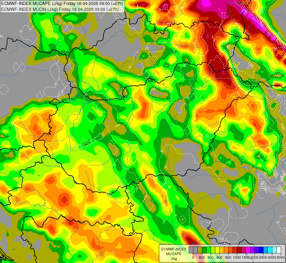Click the MUCIN title line in header

click(60, 9)
